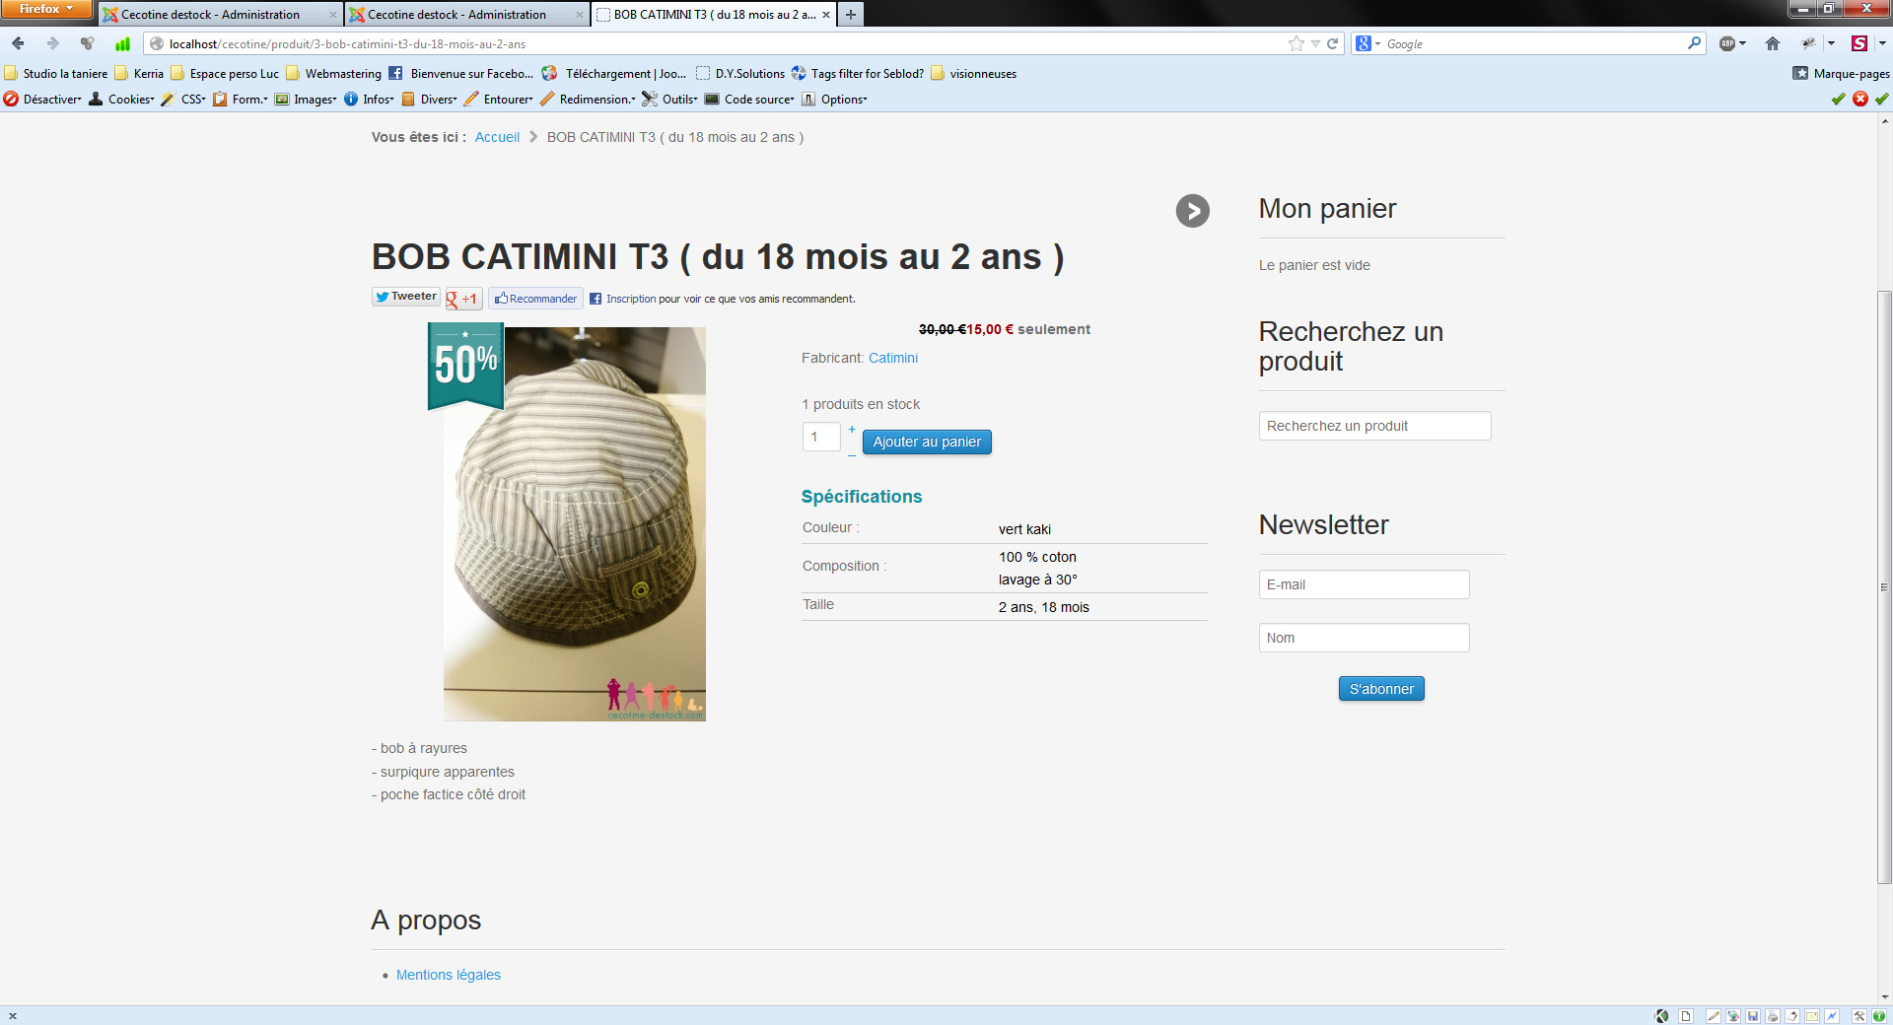This screenshot has width=1893, height=1025.
Task: Open the Studio la taniere bookmark folder
Action: [x=56, y=73]
